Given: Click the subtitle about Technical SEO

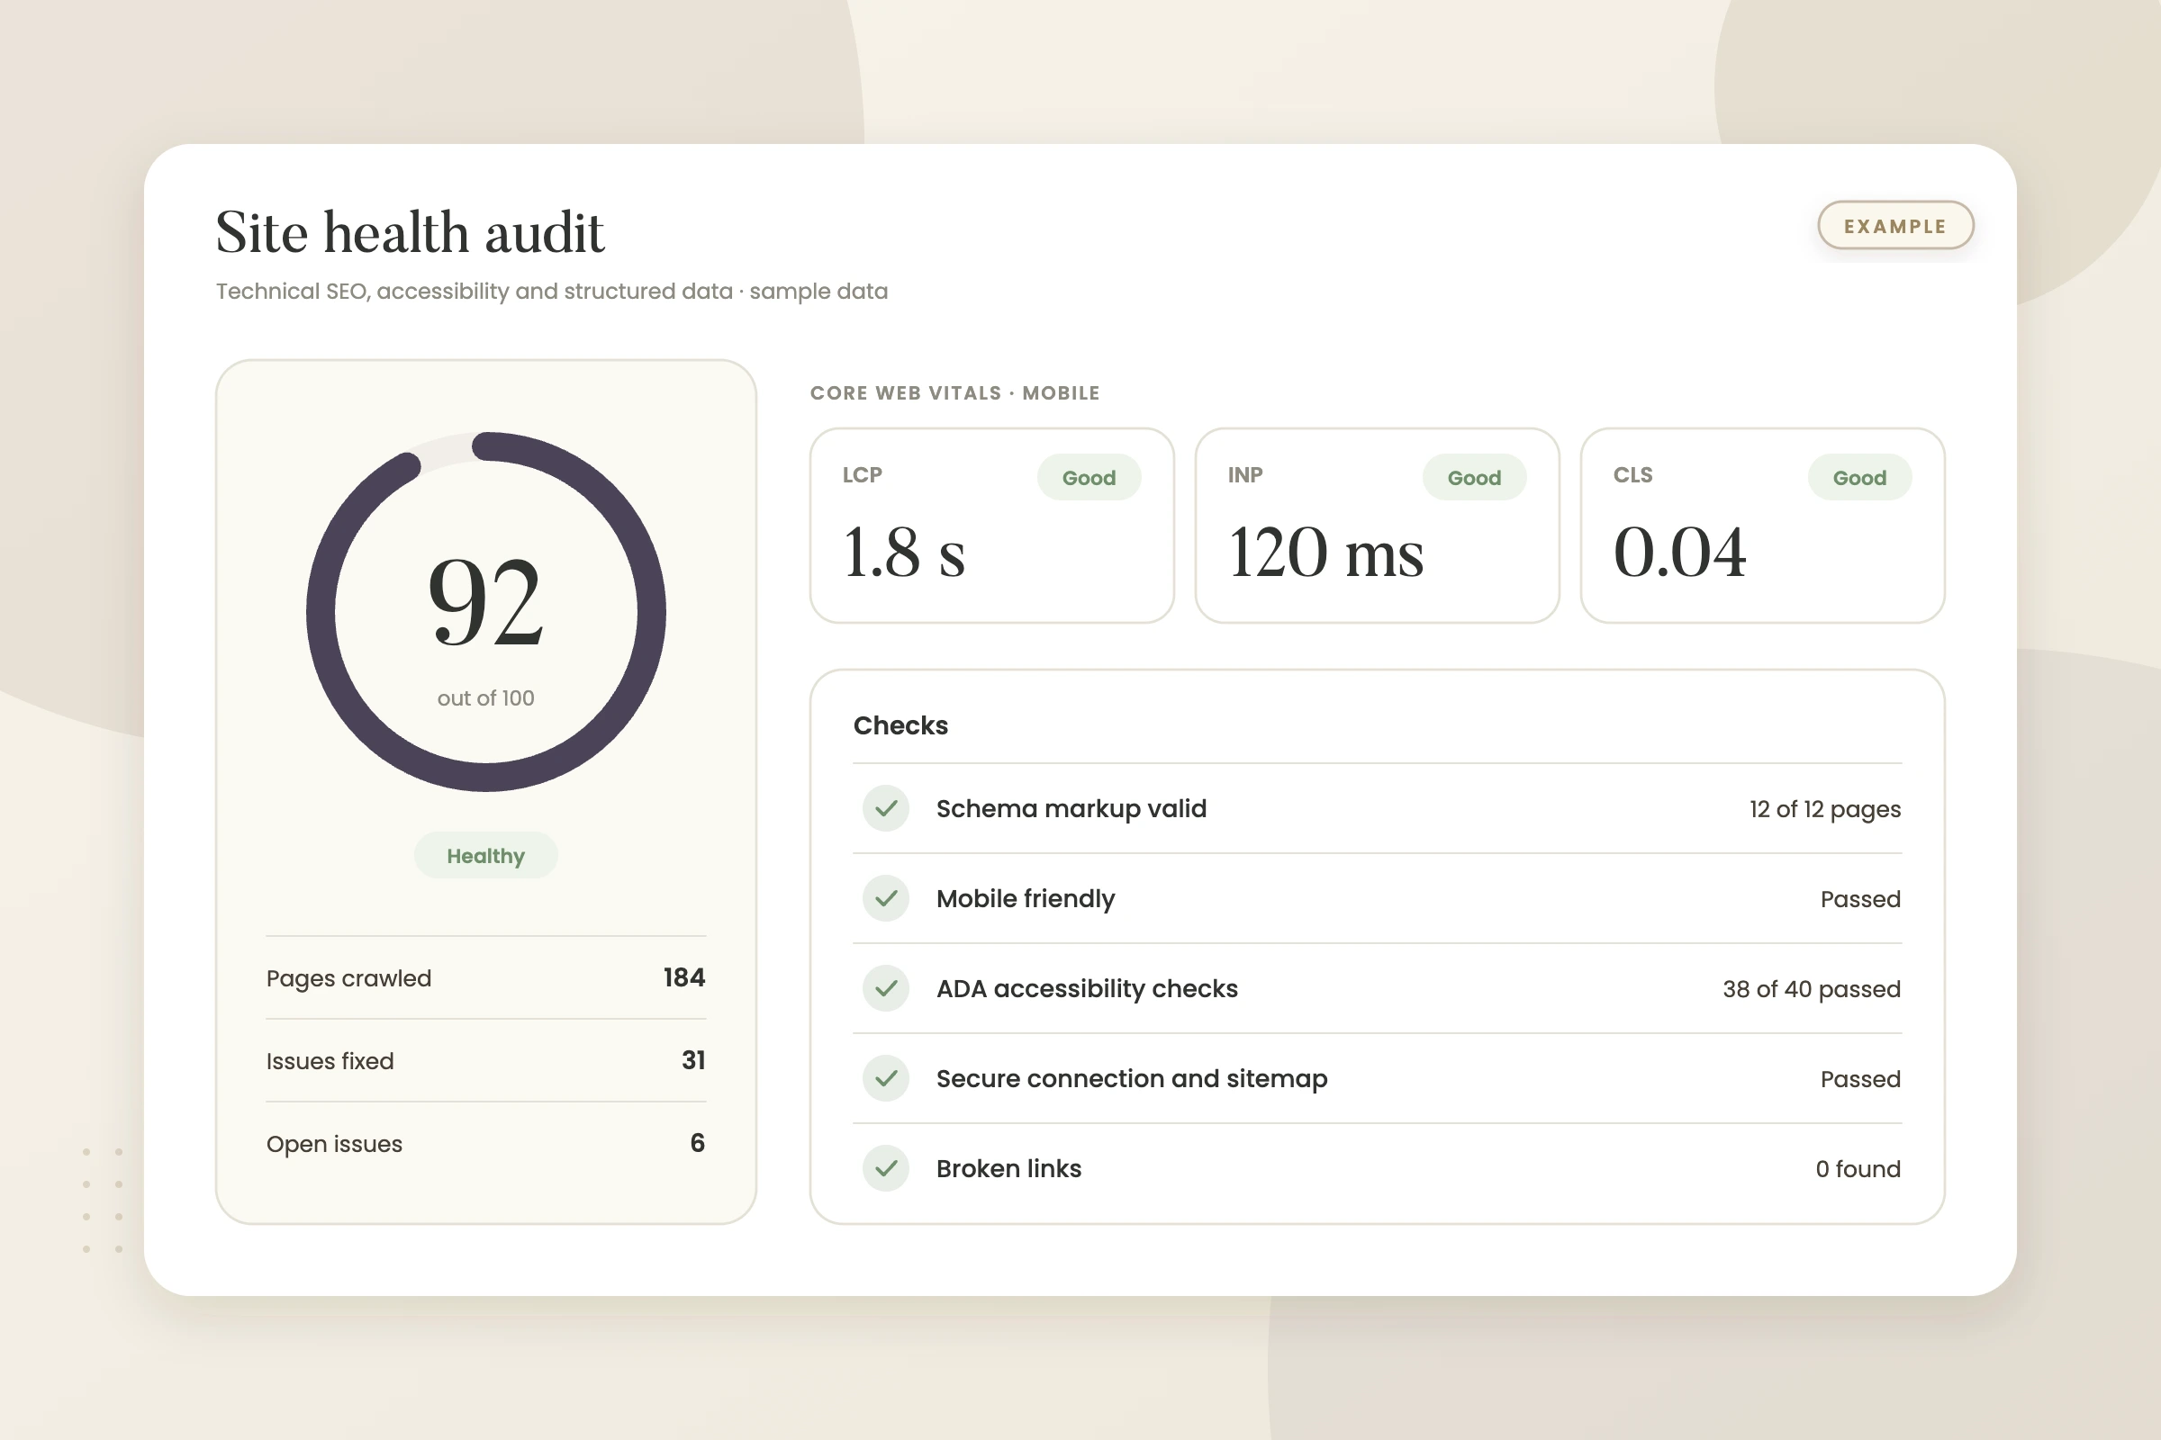Looking at the screenshot, I should tap(551, 291).
